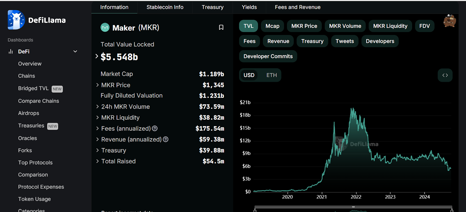Image resolution: width=466 pixels, height=212 pixels.
Task: Enable the Developer Commits chart metric
Action: [268, 56]
